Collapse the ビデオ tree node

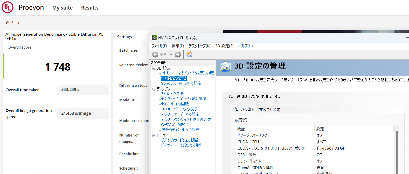[154, 135]
